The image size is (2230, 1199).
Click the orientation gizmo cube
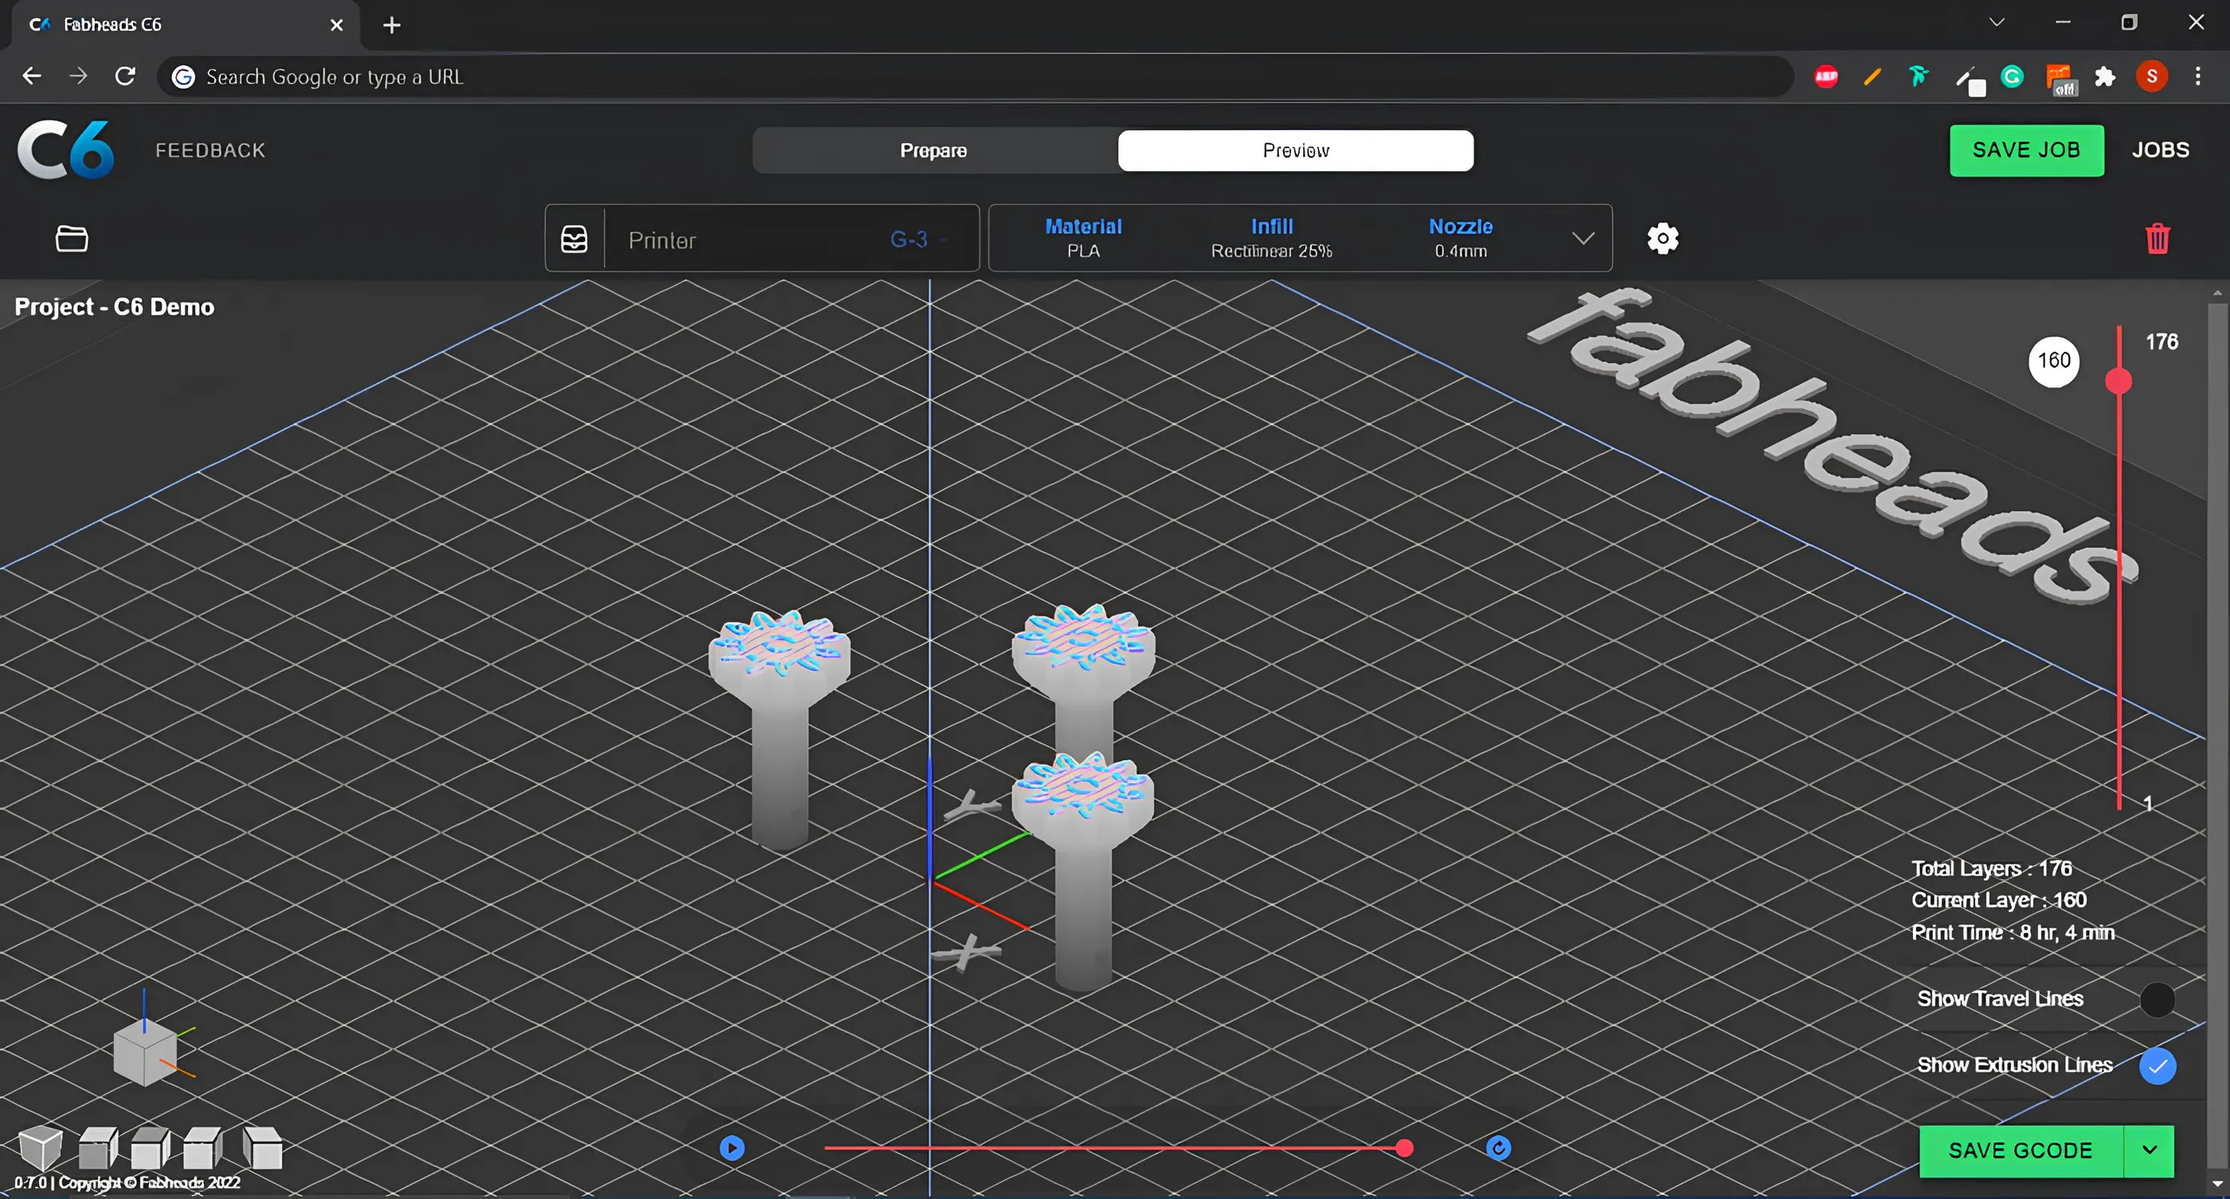pos(145,1051)
